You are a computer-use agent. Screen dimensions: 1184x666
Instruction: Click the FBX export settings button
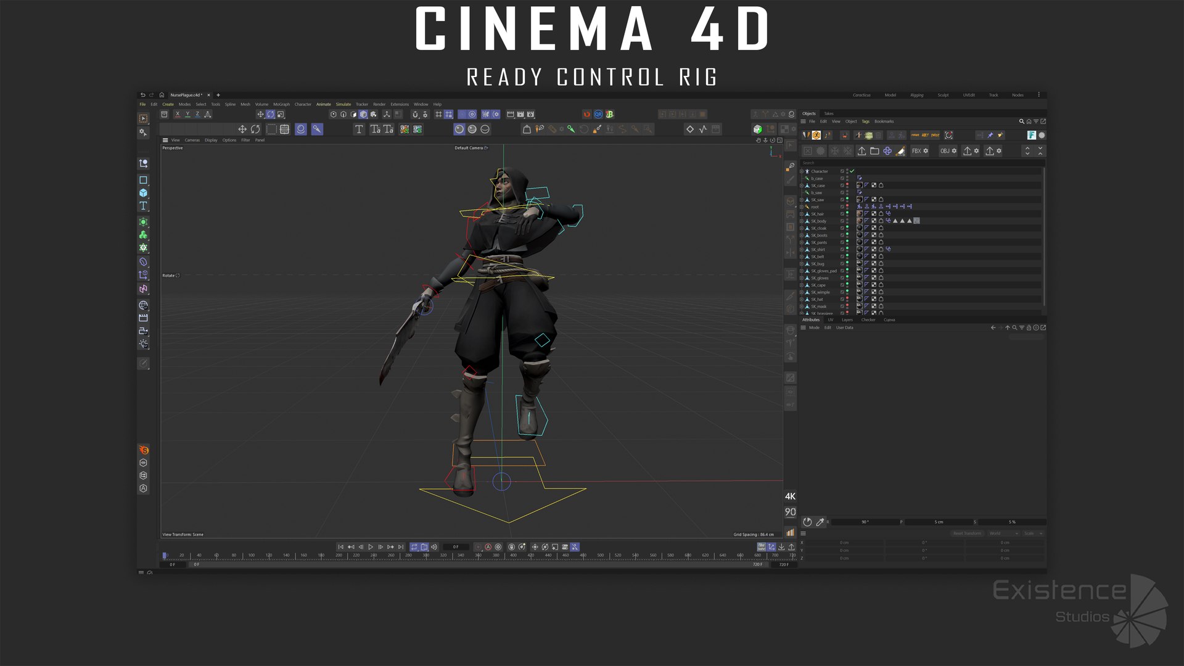[x=919, y=151]
